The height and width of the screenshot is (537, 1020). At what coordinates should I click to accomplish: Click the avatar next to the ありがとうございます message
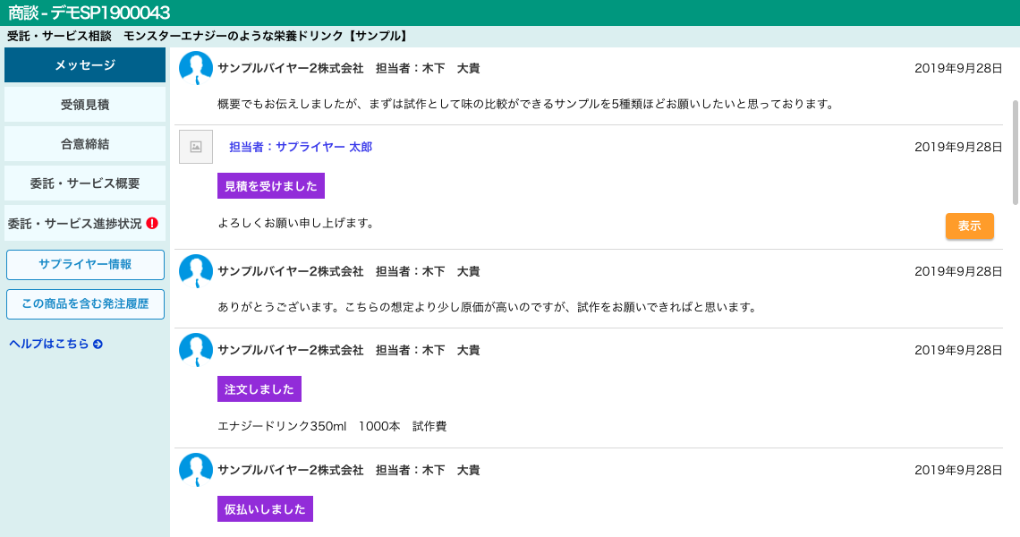click(x=196, y=271)
